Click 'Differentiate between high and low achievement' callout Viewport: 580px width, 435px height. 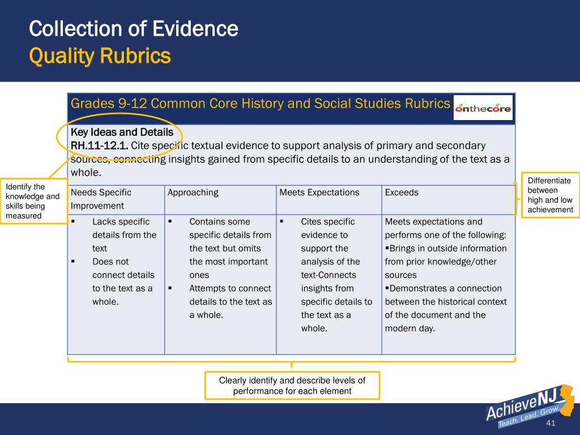[551, 195]
